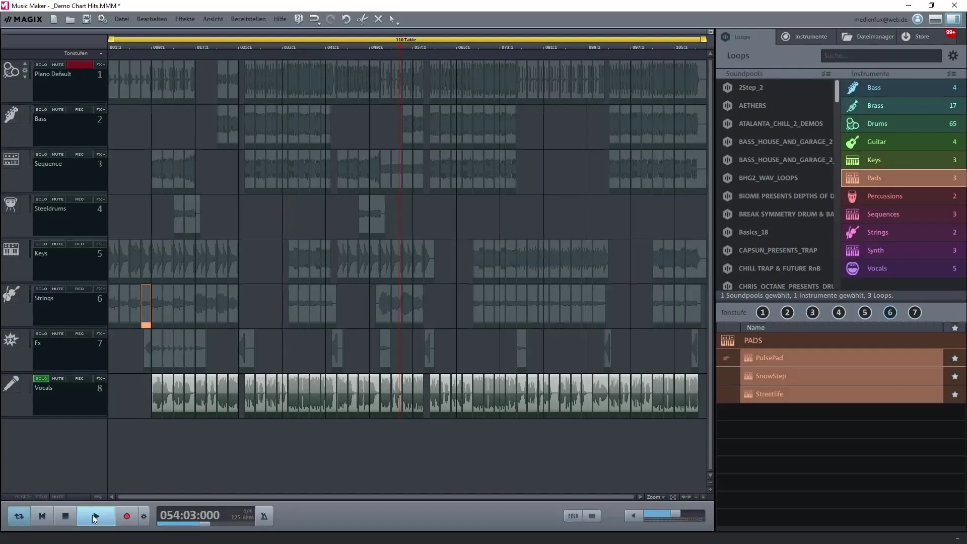Select the Synth instrument category

pyautogui.click(x=903, y=251)
